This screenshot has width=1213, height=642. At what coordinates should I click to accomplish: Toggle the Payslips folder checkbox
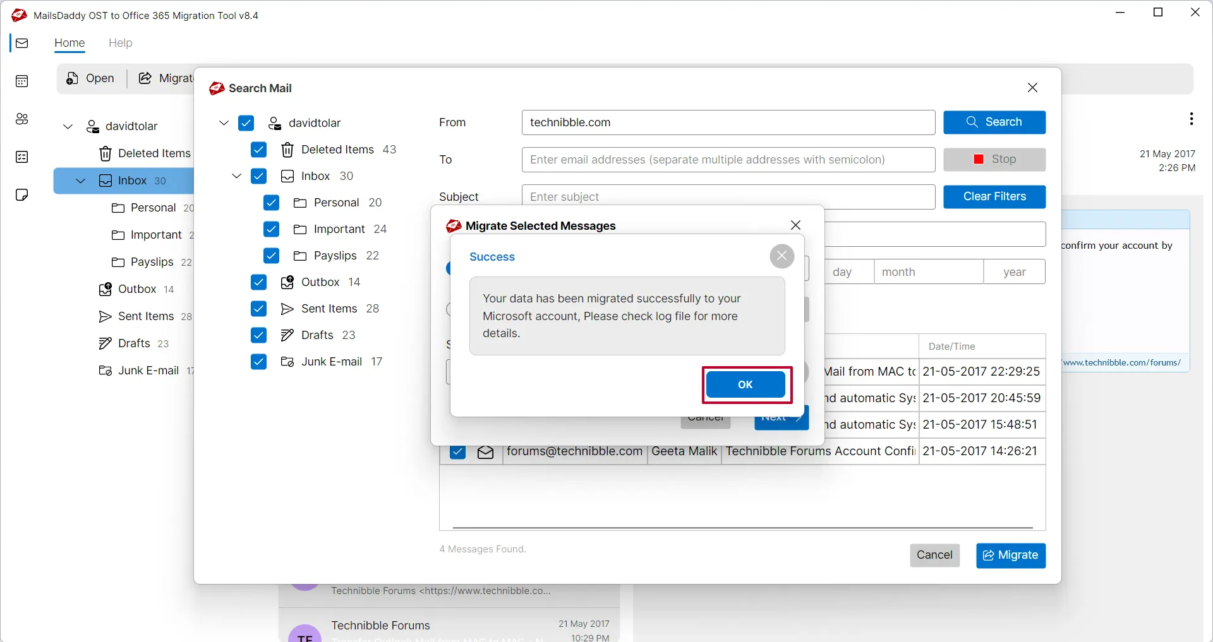point(271,256)
